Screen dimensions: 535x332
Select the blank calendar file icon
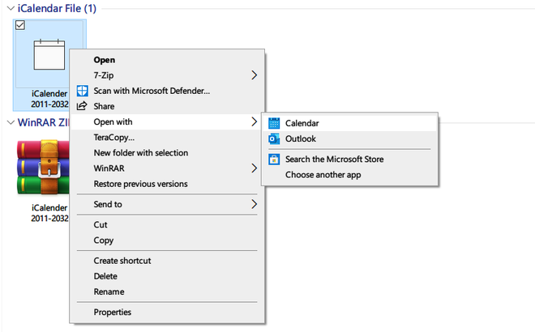pyautogui.click(x=49, y=54)
